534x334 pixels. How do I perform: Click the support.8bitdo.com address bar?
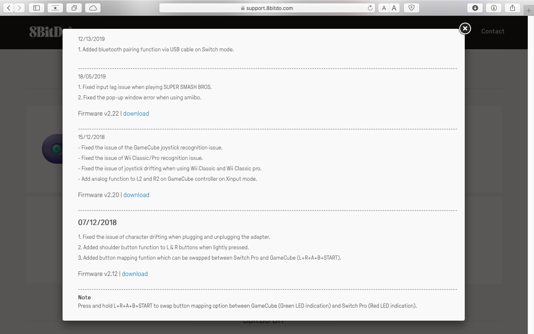tap(267, 8)
